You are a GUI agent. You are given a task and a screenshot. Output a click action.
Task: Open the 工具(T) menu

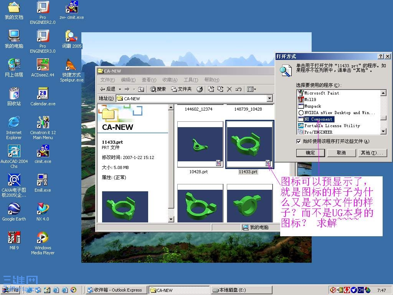coord(190,80)
